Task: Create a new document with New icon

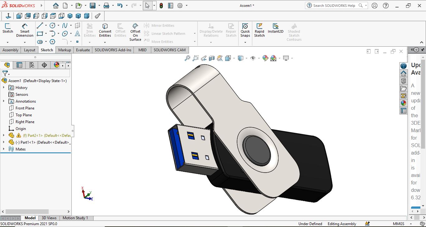Action: pyautogui.click(x=65, y=6)
